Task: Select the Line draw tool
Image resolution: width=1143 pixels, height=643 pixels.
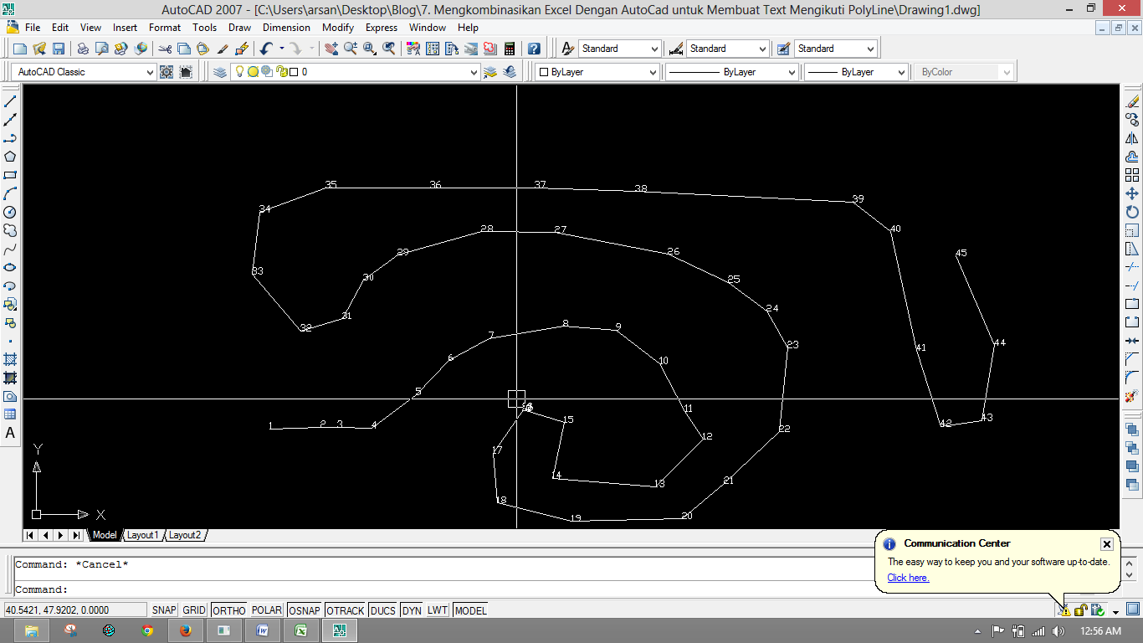Action: point(10,101)
